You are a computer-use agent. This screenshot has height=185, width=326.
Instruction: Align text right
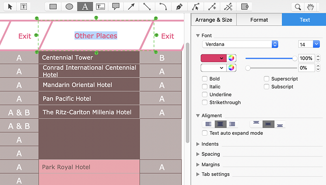232,124
